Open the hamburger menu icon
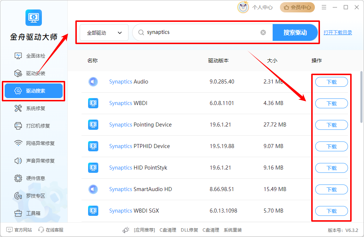The image size is (364, 237). coord(324,7)
